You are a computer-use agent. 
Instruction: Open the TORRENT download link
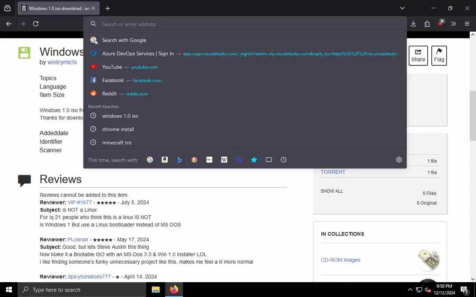pyautogui.click(x=333, y=172)
